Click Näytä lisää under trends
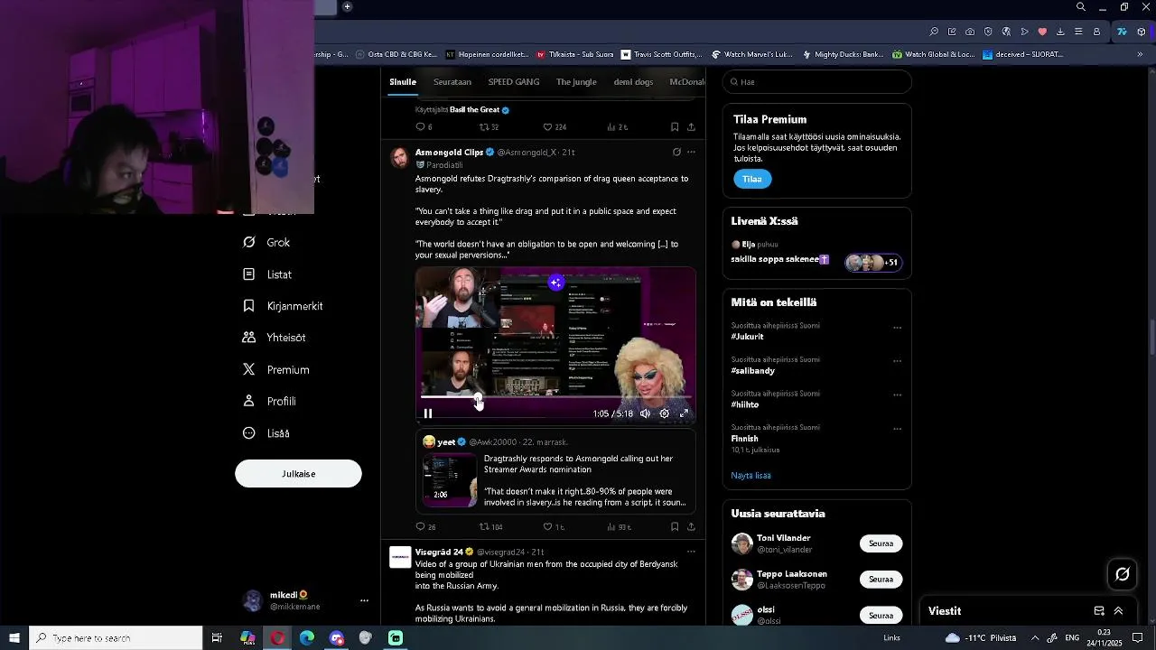Viewport: 1156px width, 650px height. click(750, 476)
